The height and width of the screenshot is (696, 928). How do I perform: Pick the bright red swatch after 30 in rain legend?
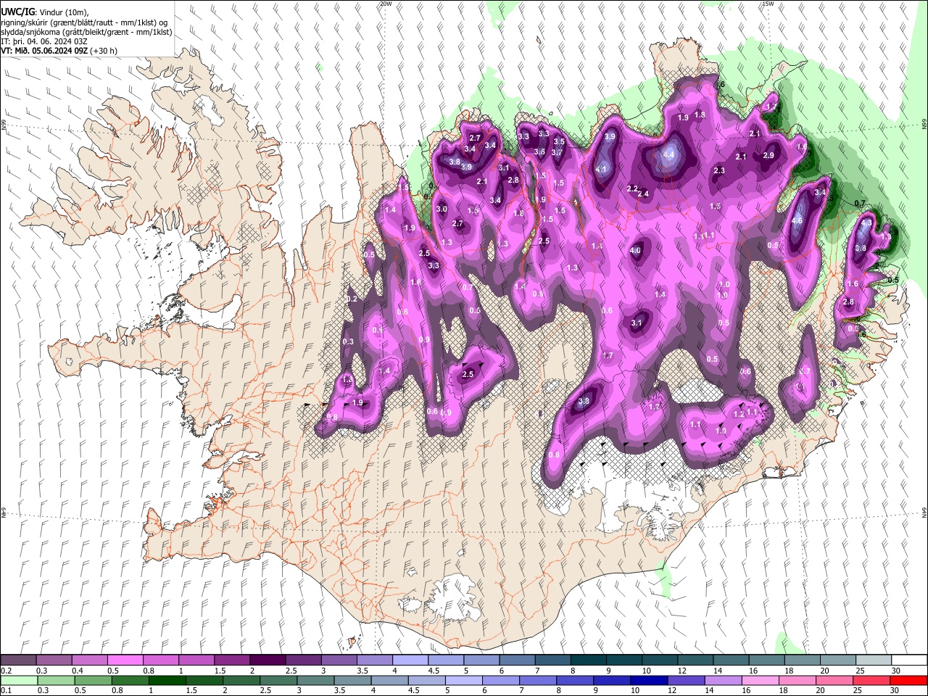(x=908, y=680)
